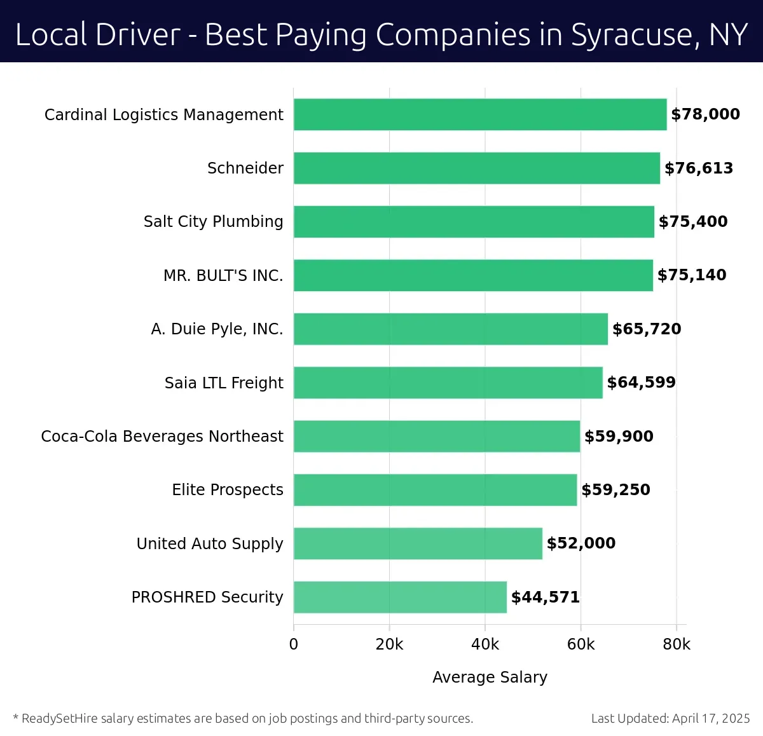
Task: Click the Average Salary axis title
Action: click(x=490, y=678)
